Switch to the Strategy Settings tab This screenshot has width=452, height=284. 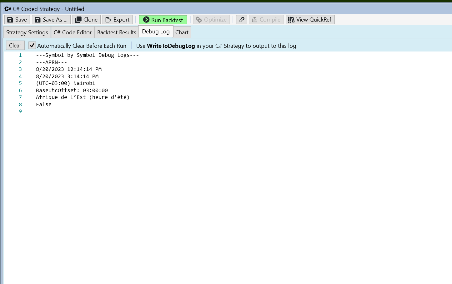coord(27,32)
